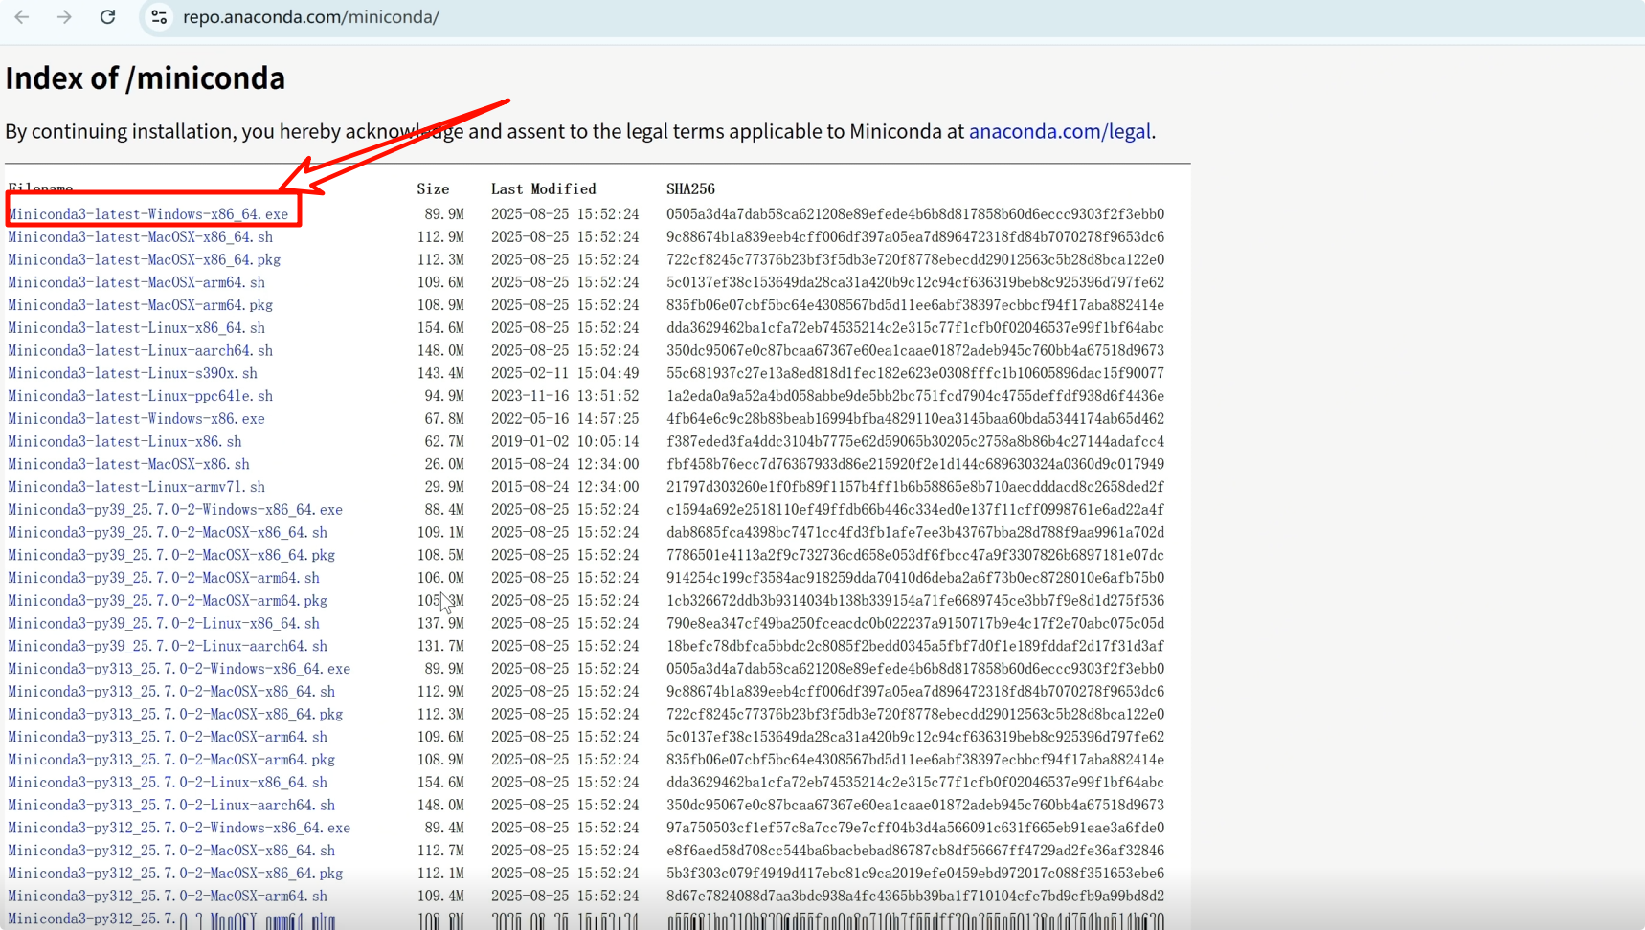
Task: Open the anaconda.com/legal link
Action: (1059, 131)
